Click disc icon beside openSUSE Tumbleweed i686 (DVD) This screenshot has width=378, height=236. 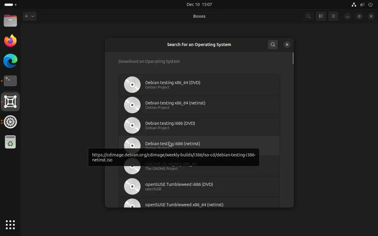point(132,186)
